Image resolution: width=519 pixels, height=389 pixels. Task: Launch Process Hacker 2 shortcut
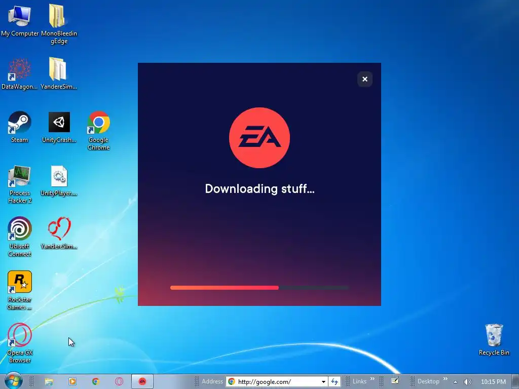point(20,183)
